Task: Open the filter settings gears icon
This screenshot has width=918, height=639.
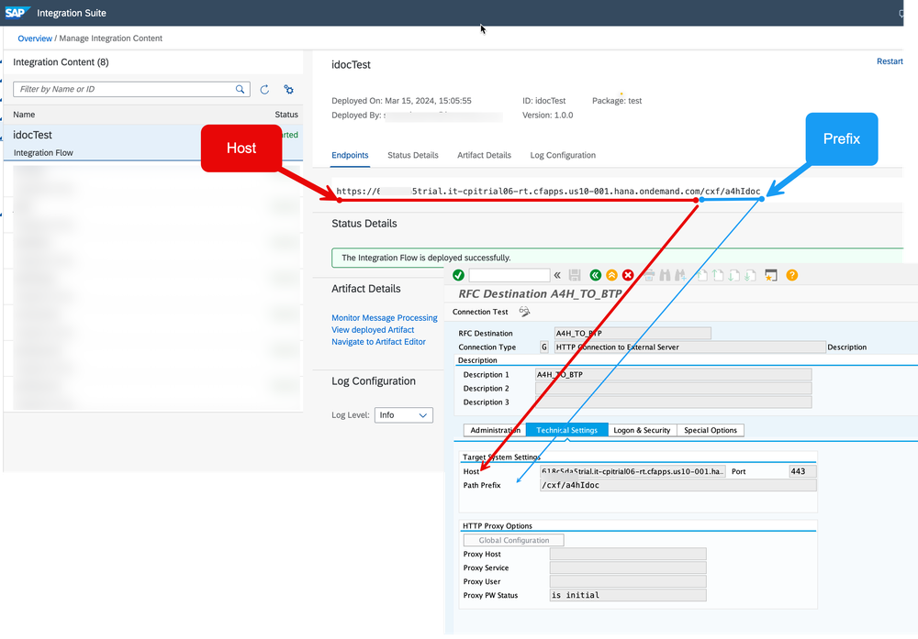Action: tap(287, 89)
